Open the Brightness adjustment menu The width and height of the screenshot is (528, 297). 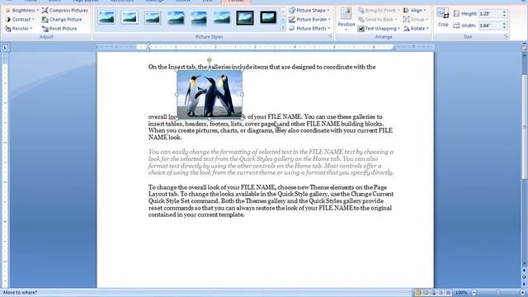(x=21, y=11)
